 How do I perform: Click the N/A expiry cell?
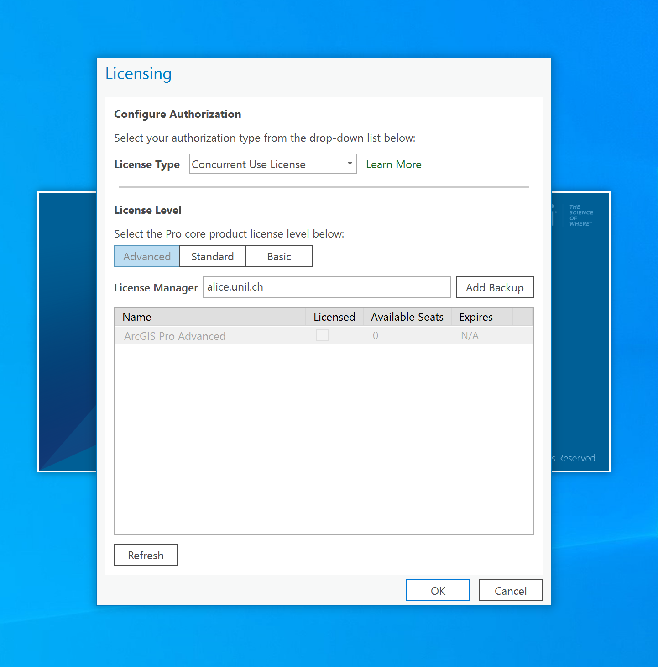(x=470, y=336)
